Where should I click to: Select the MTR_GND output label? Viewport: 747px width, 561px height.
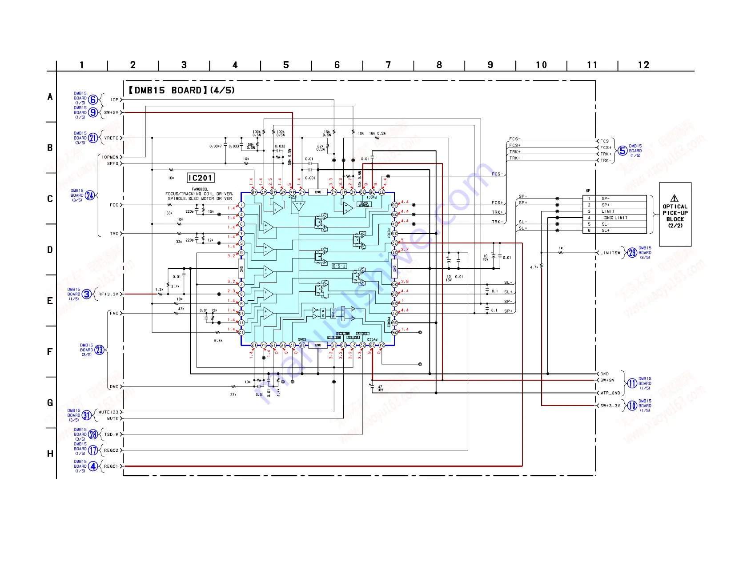point(610,393)
